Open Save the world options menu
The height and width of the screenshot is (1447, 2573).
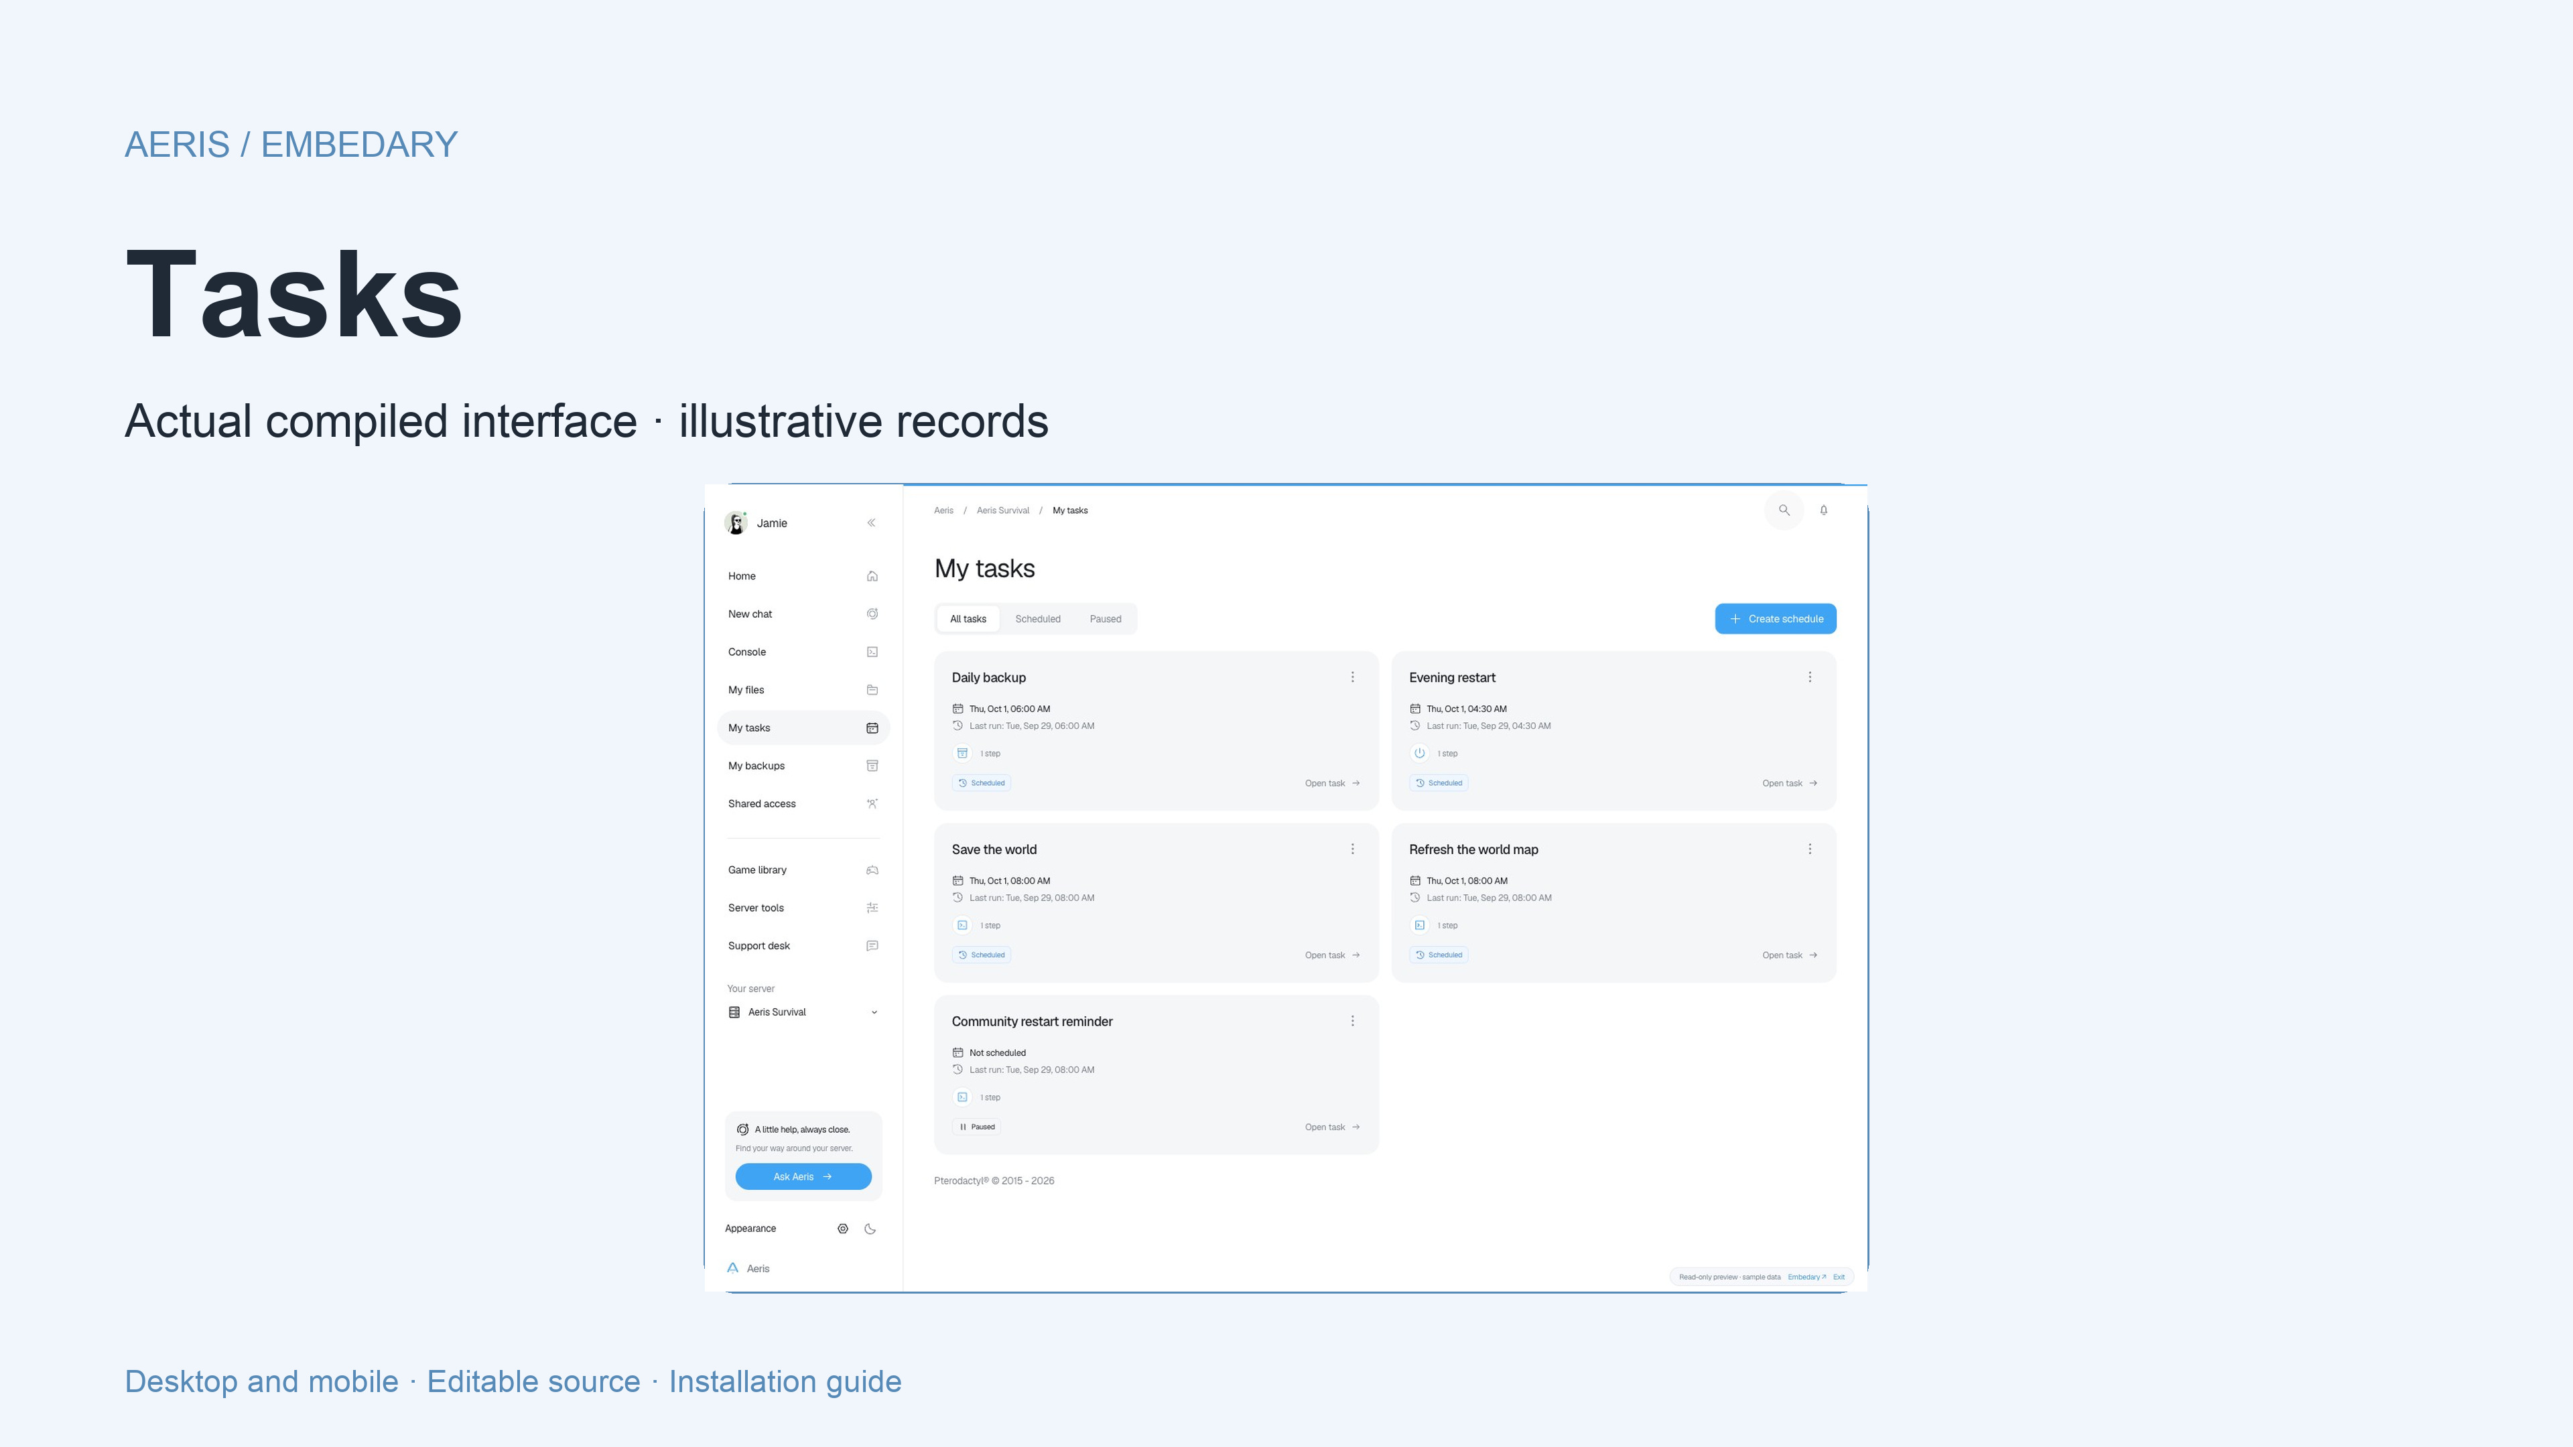(1352, 849)
